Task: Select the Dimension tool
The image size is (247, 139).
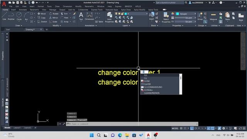Action: click(89, 16)
